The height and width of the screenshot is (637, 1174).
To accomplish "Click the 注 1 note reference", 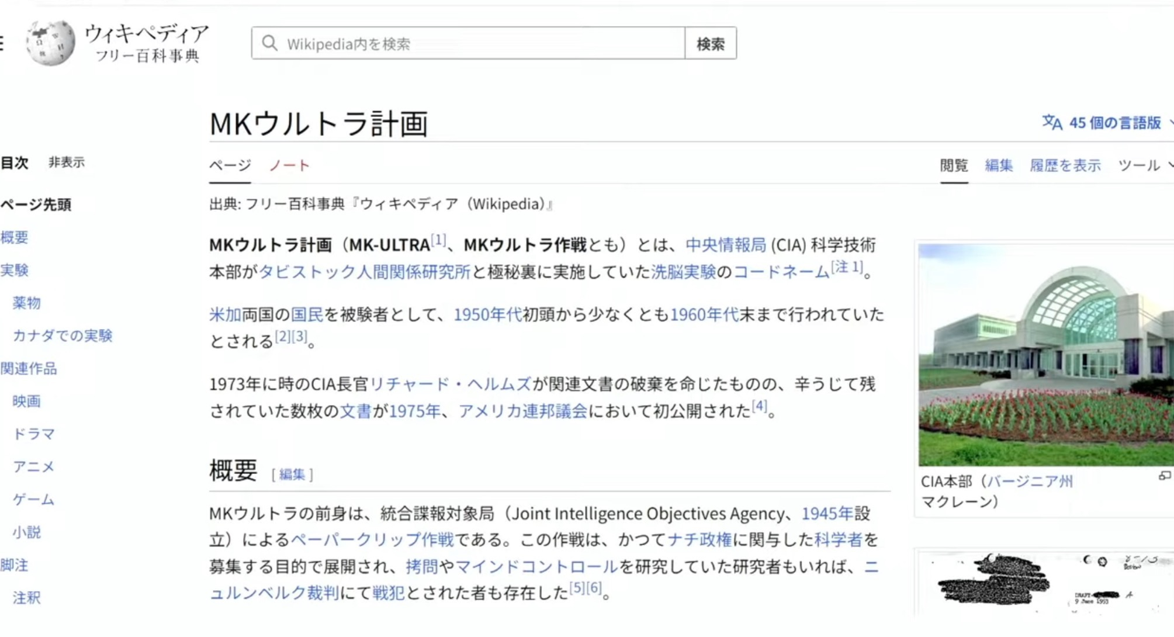I will (847, 267).
